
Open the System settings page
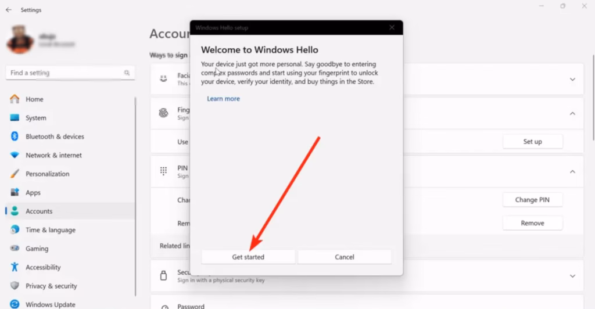[35, 118]
